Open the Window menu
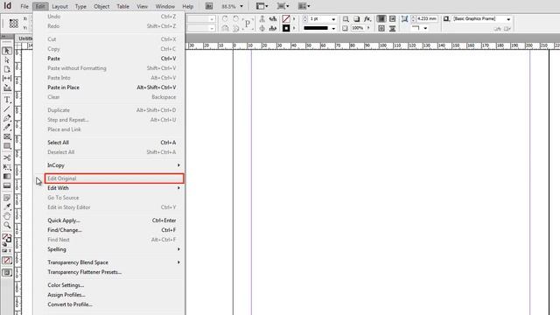Screen dimensions: 560x315 tap(165, 6)
